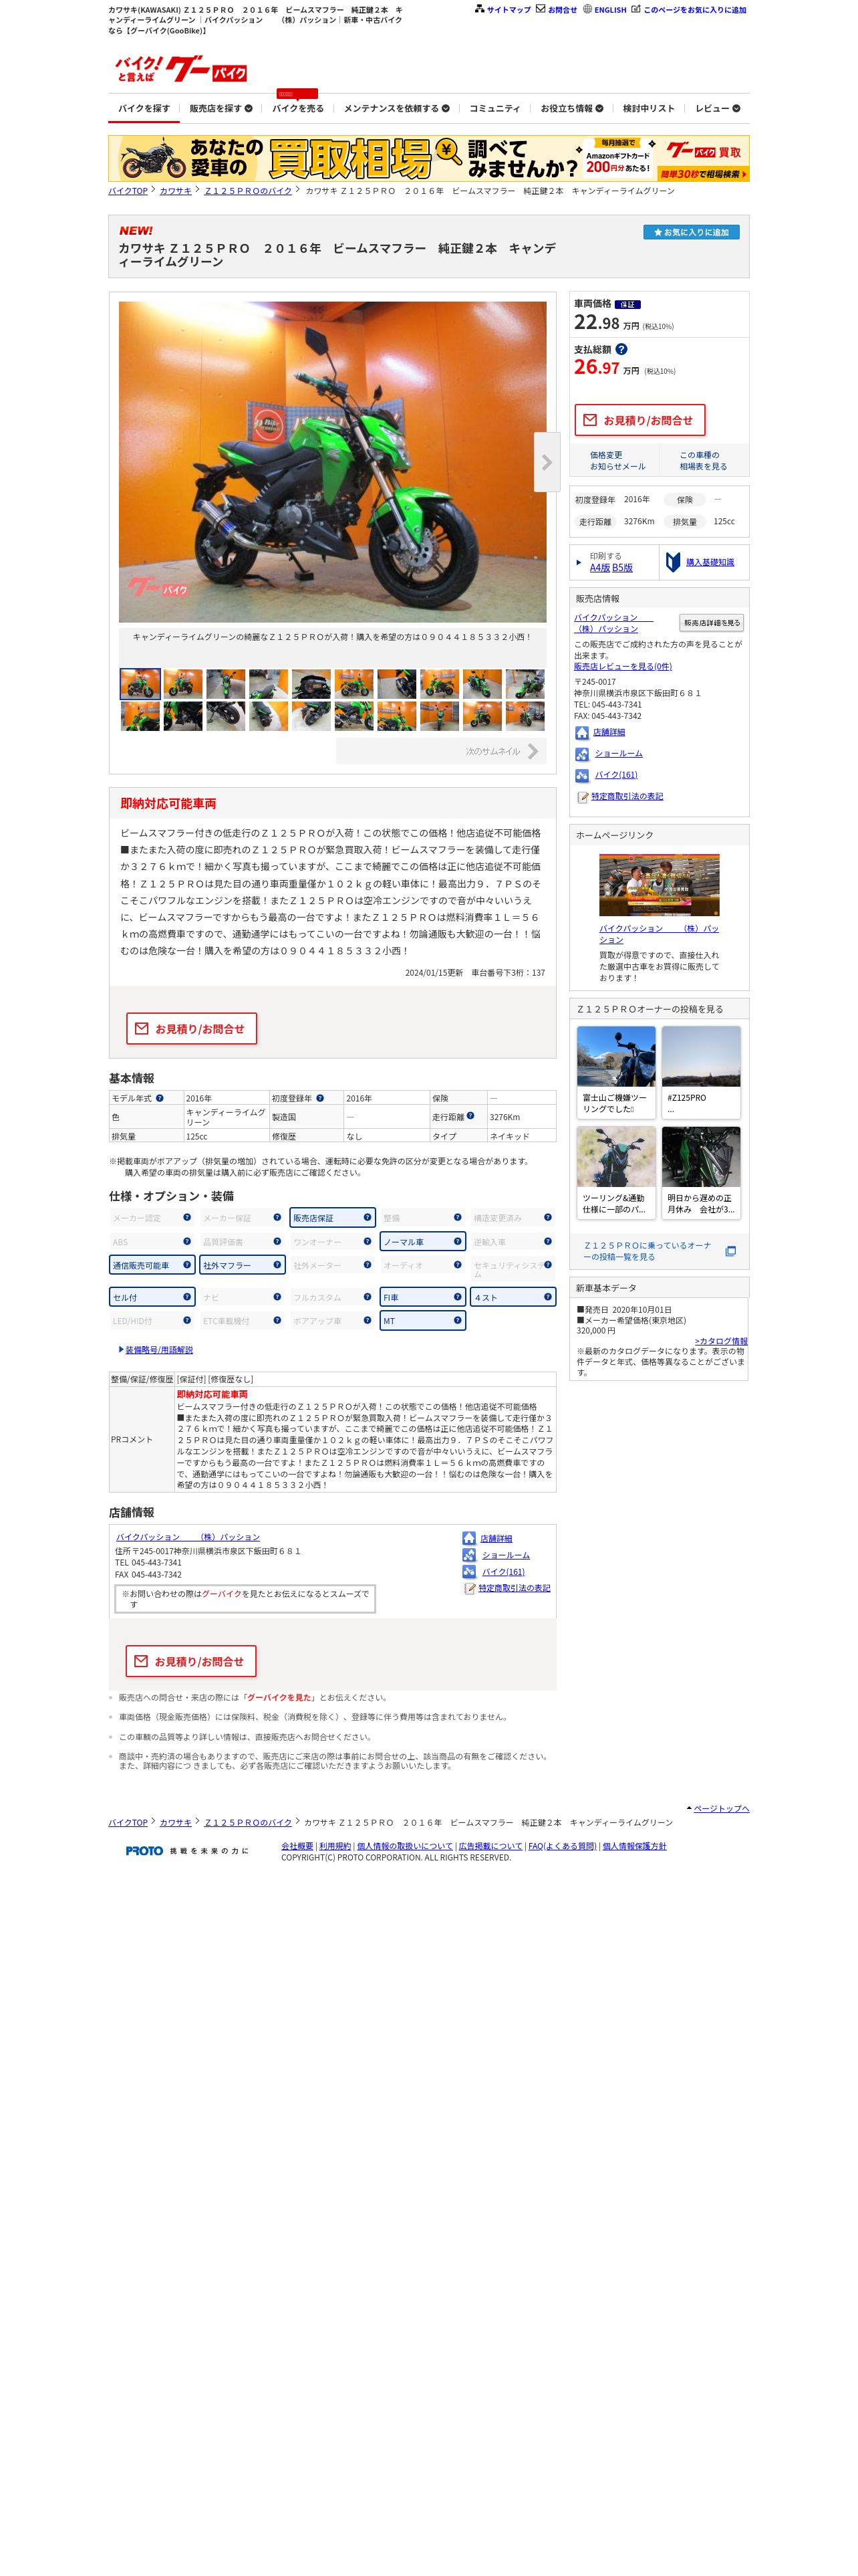
Task: Open the バイクを売る nav item
Action: (x=297, y=108)
